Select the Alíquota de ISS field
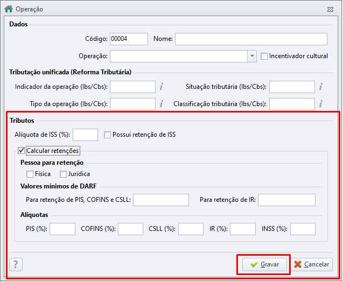 85,135
